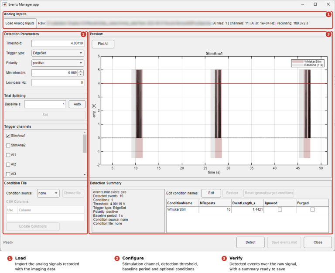The image size is (335, 273).
Task: Click Reset ignored/purged conditions button
Action: click(269, 193)
